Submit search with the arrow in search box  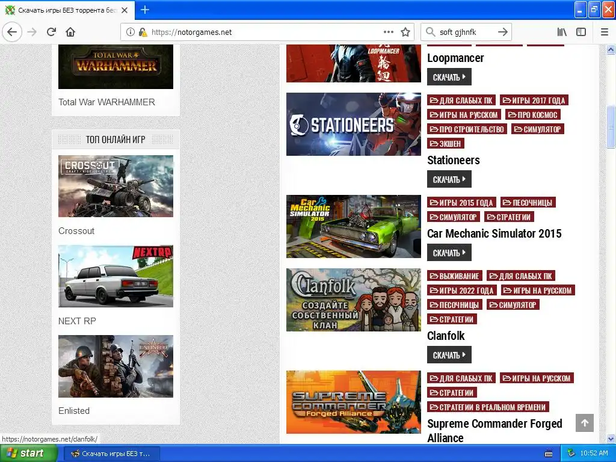pyautogui.click(x=503, y=32)
